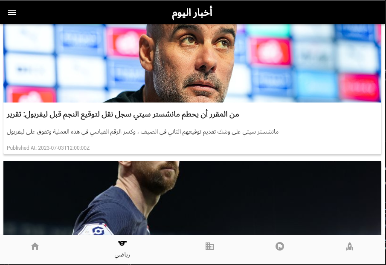The image size is (386, 265).
Task: Click the article summary about مانشستر سيتي
Action: (142, 132)
